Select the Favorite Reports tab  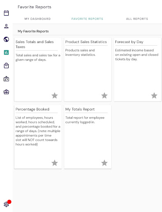87,19
